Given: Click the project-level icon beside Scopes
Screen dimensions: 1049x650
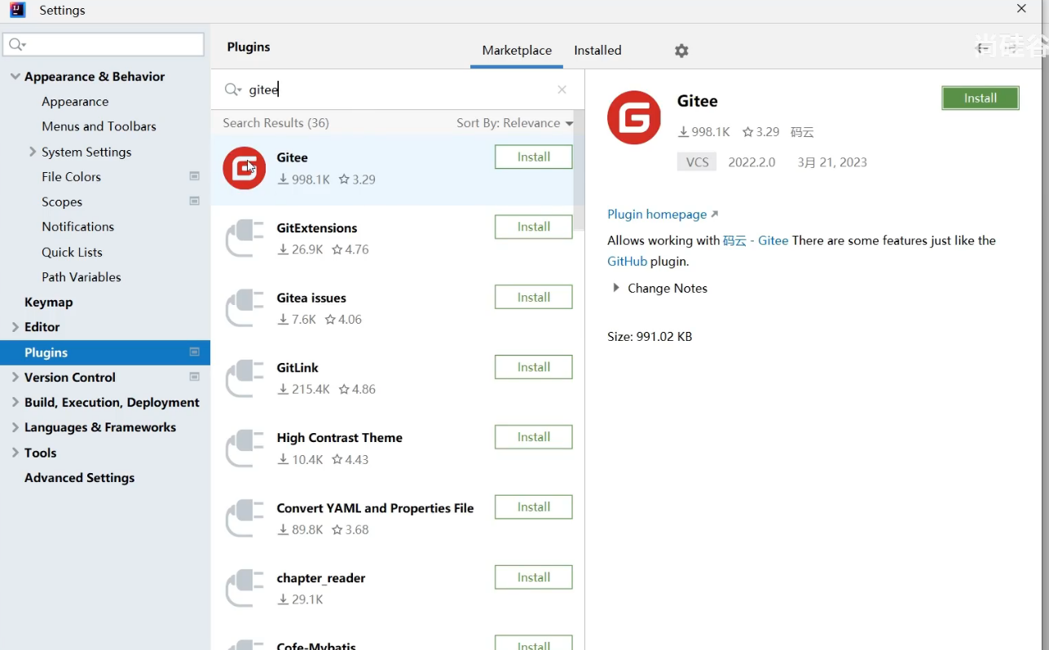Looking at the screenshot, I should [195, 201].
